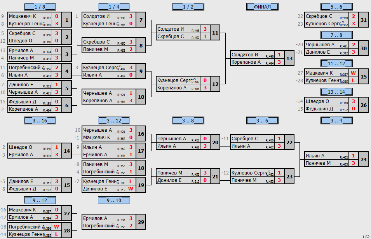Viewport: 371px width, 239px height.
Task: Click the 3 .. 16 bracket header
Action: [40, 121]
